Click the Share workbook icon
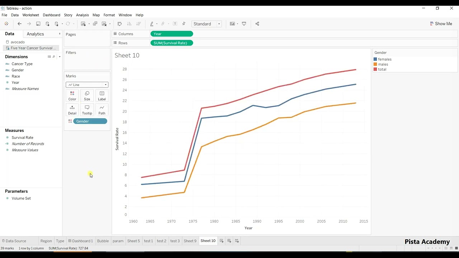Viewport: 459px width, 258px height. pyautogui.click(x=257, y=24)
